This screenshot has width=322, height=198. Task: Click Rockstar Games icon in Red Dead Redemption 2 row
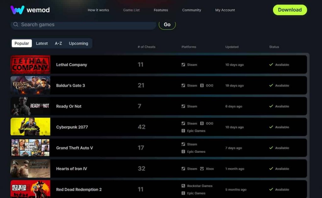click(183, 186)
